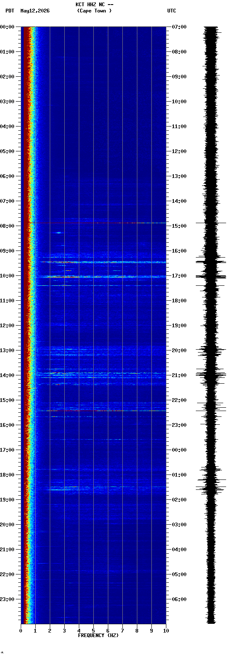This screenshot has height=657, width=229.
Task: Click the 20:00 UTC time label
Action: 179,350
